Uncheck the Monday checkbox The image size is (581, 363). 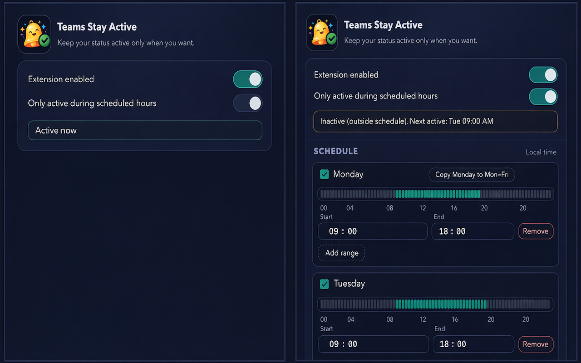pyautogui.click(x=325, y=174)
